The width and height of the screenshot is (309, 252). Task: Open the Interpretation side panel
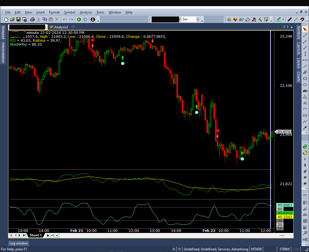point(3,53)
